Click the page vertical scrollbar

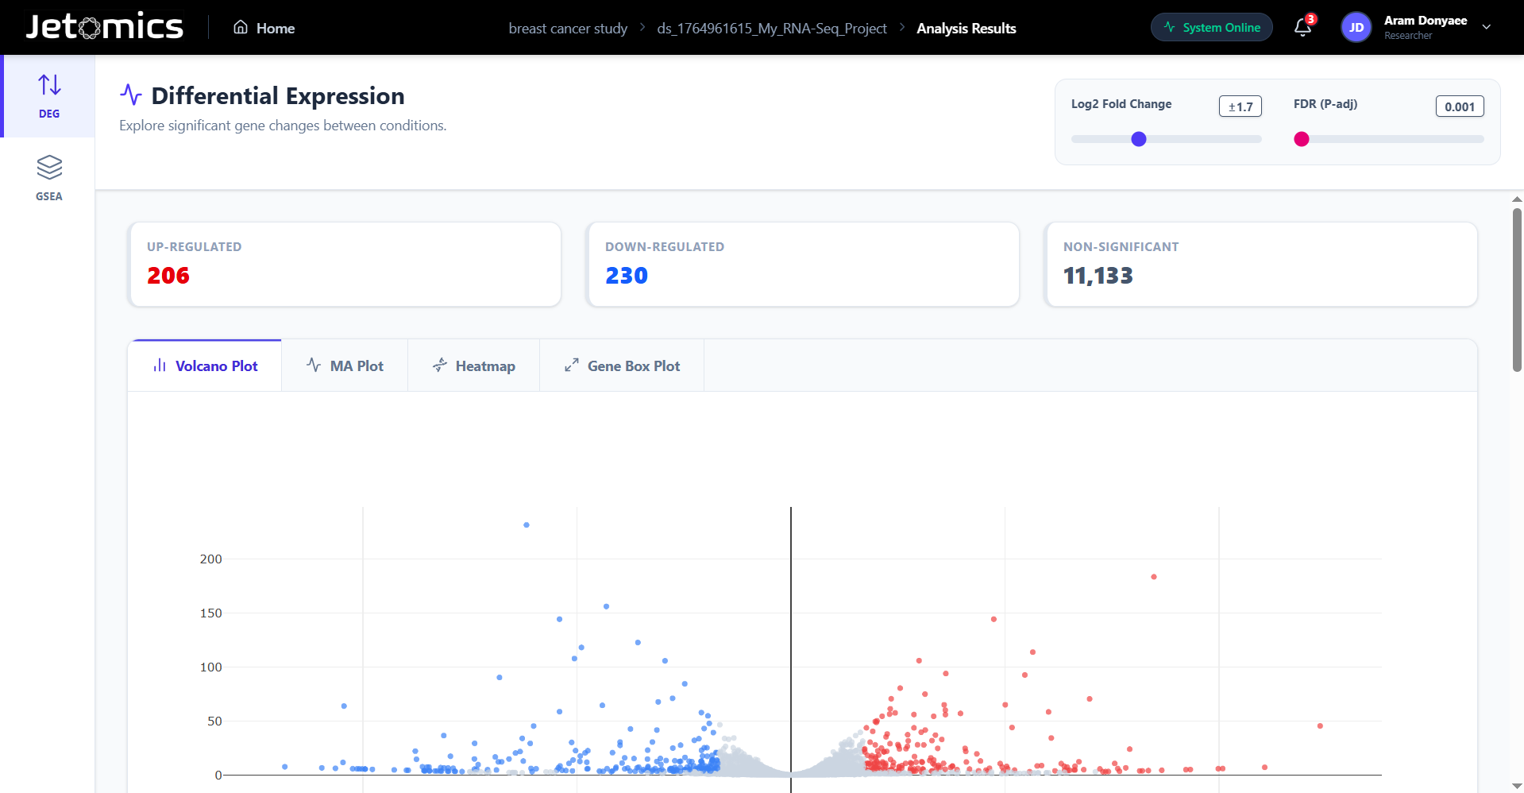(1517, 290)
